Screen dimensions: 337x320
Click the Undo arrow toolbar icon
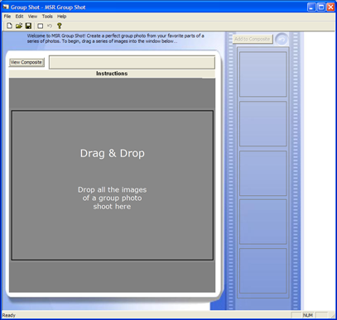(x=50, y=26)
